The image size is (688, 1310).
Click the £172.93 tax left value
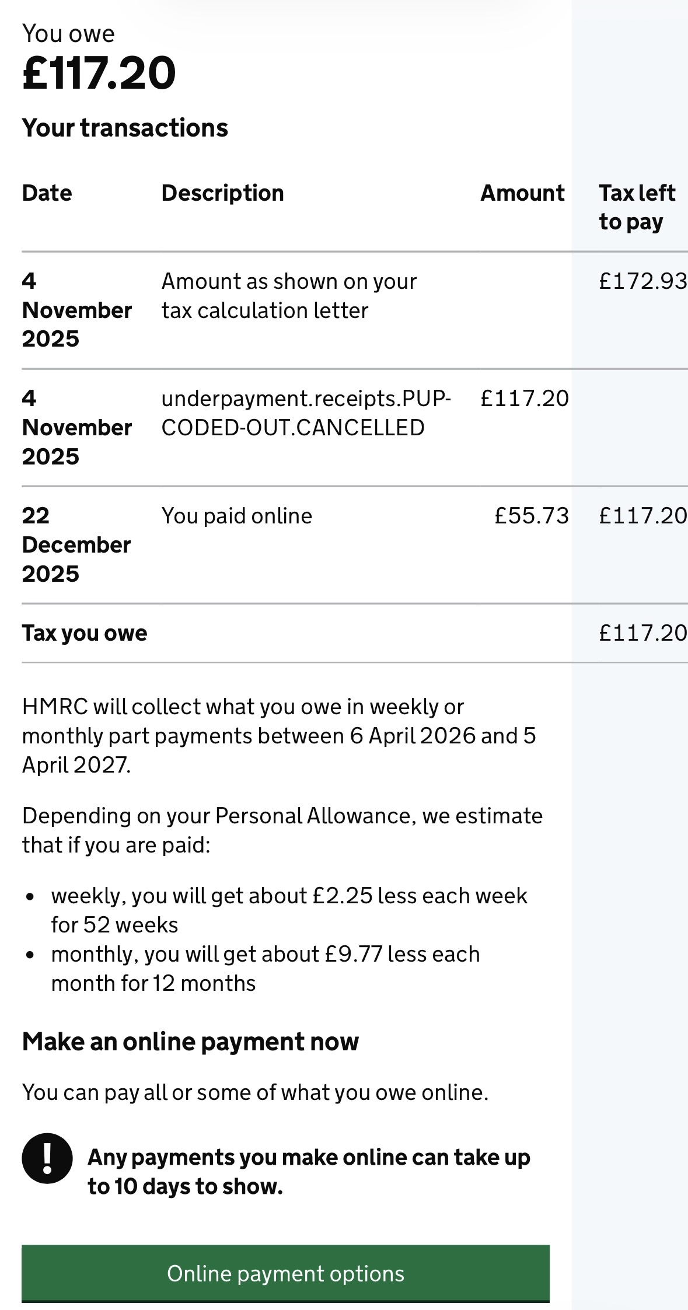(x=642, y=281)
